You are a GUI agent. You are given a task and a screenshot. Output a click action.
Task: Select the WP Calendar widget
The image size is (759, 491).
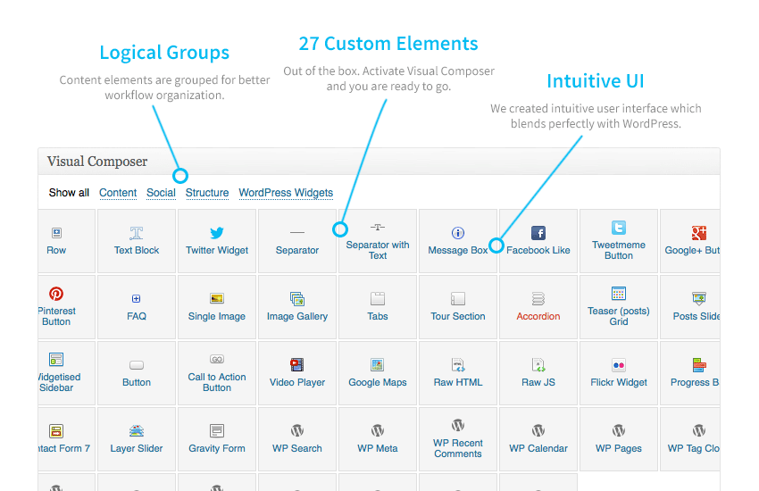pos(538,439)
